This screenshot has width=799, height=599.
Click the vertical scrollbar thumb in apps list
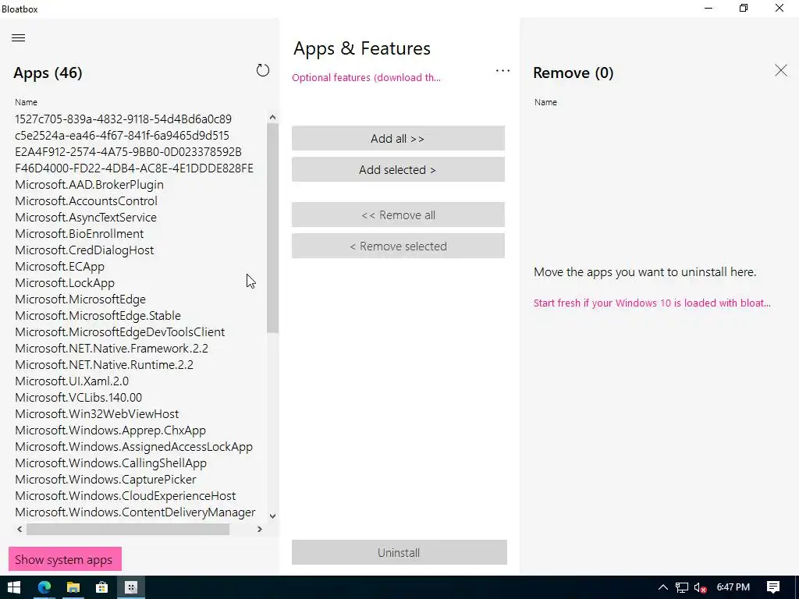pos(272,229)
